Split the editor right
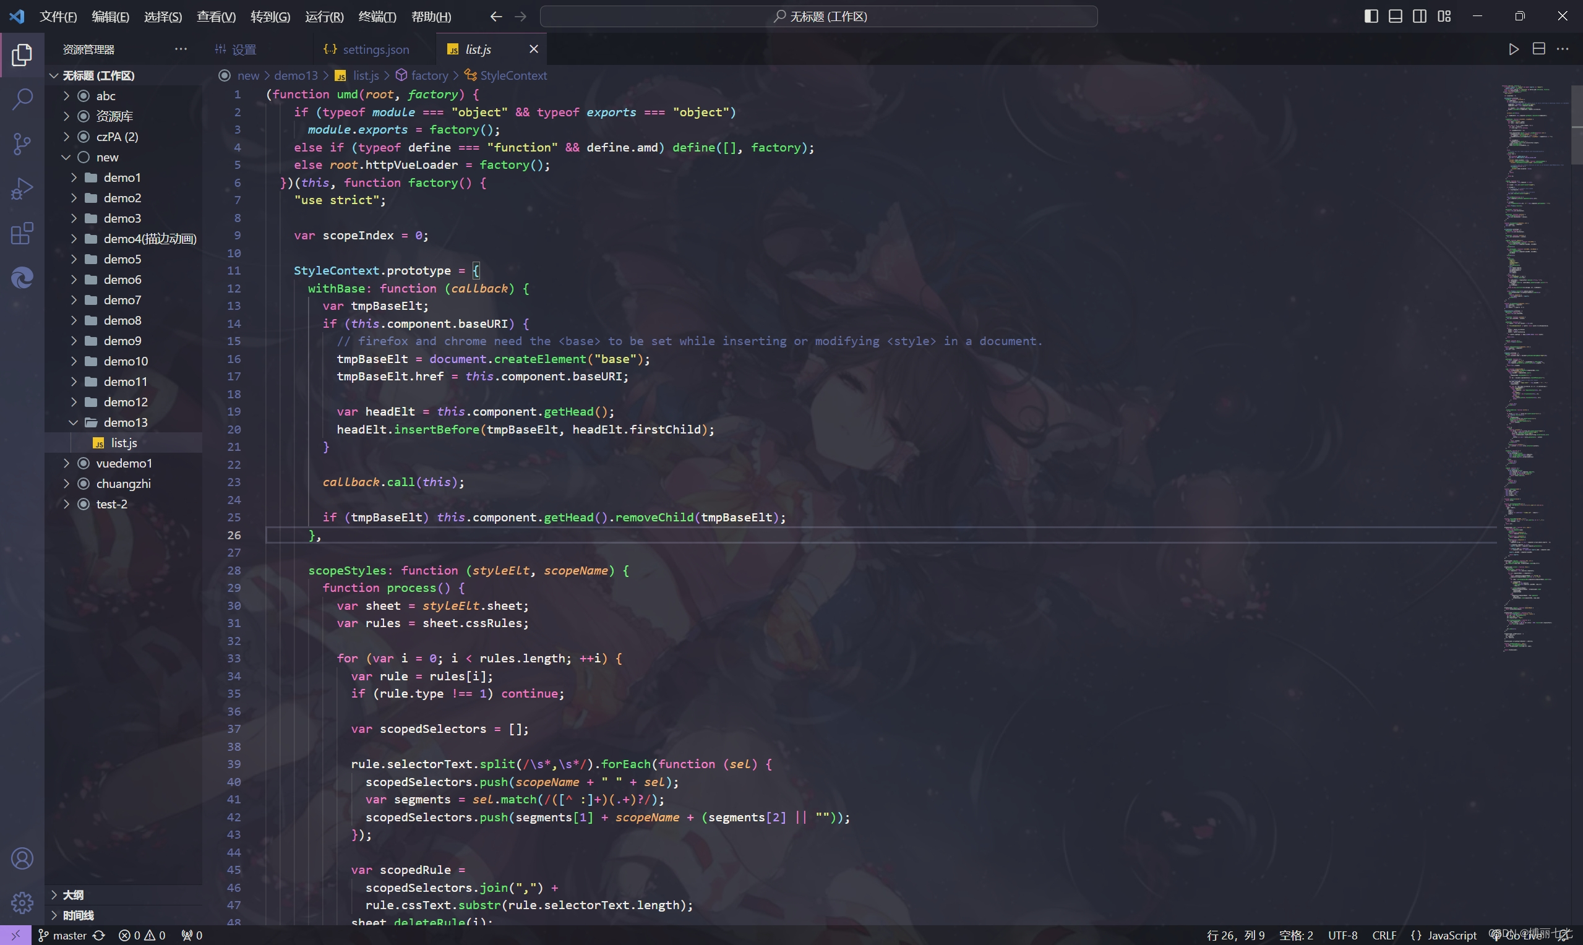 [1538, 49]
